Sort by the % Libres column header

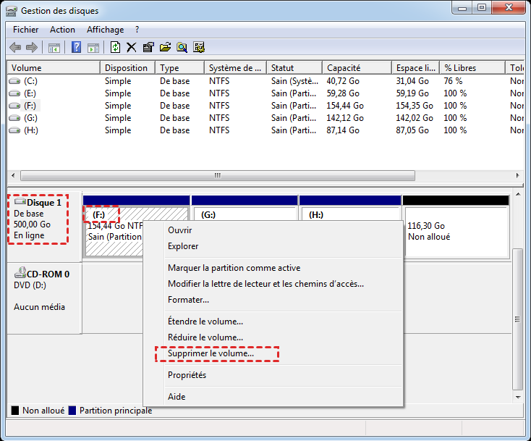pyautogui.click(x=472, y=68)
